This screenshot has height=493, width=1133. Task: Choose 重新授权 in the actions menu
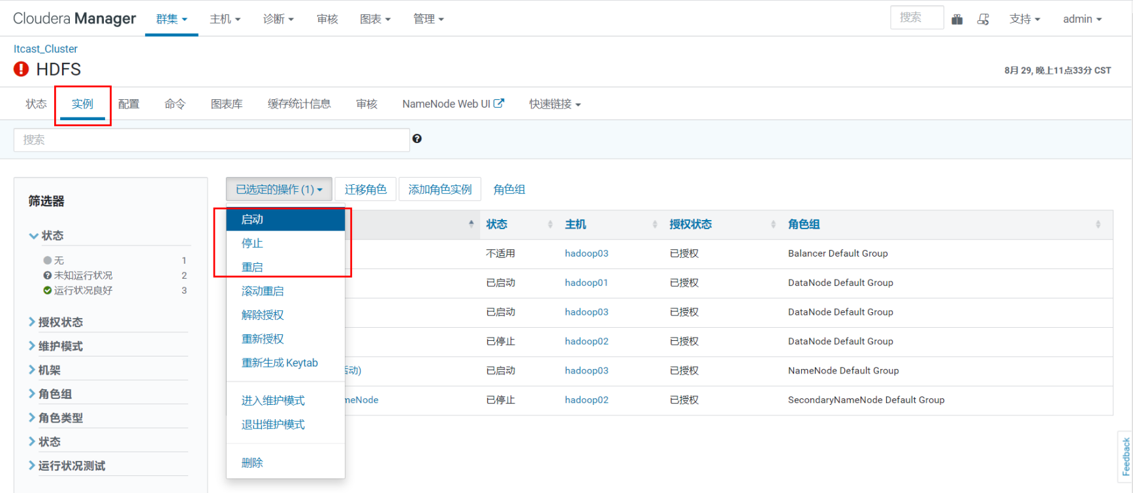tap(285, 339)
